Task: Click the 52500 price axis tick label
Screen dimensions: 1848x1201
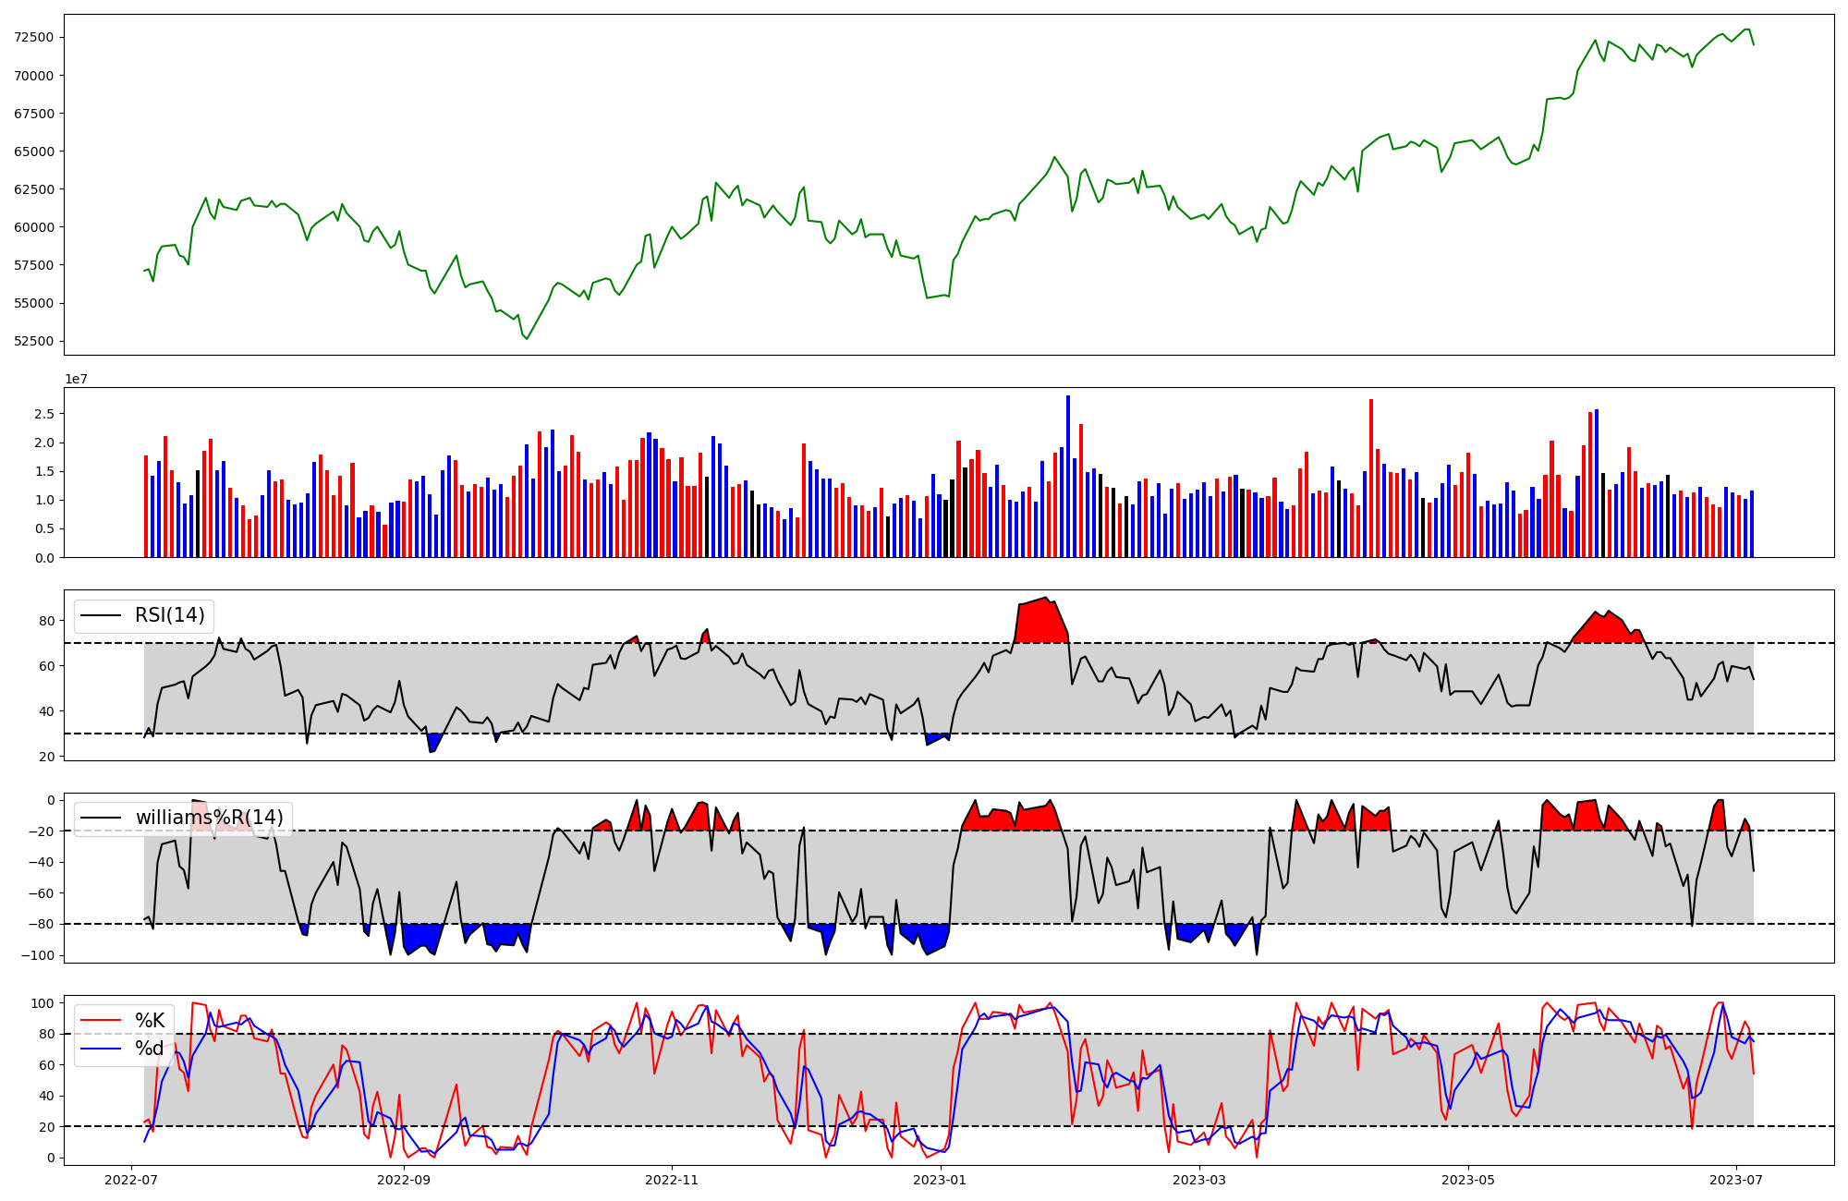Action: point(33,341)
